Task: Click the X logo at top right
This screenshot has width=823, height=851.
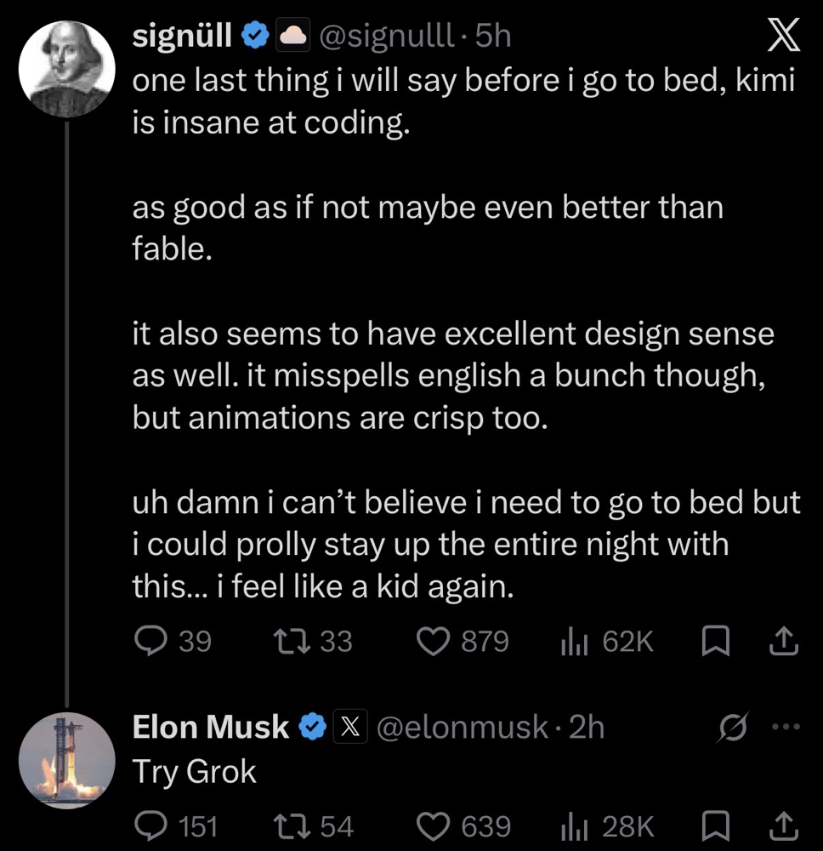Action: (783, 34)
